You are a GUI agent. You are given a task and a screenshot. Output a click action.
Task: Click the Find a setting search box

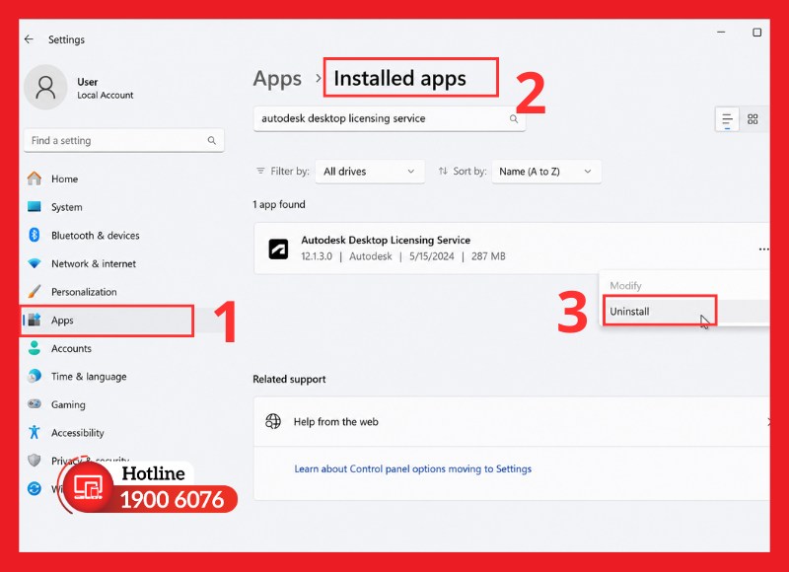124,140
